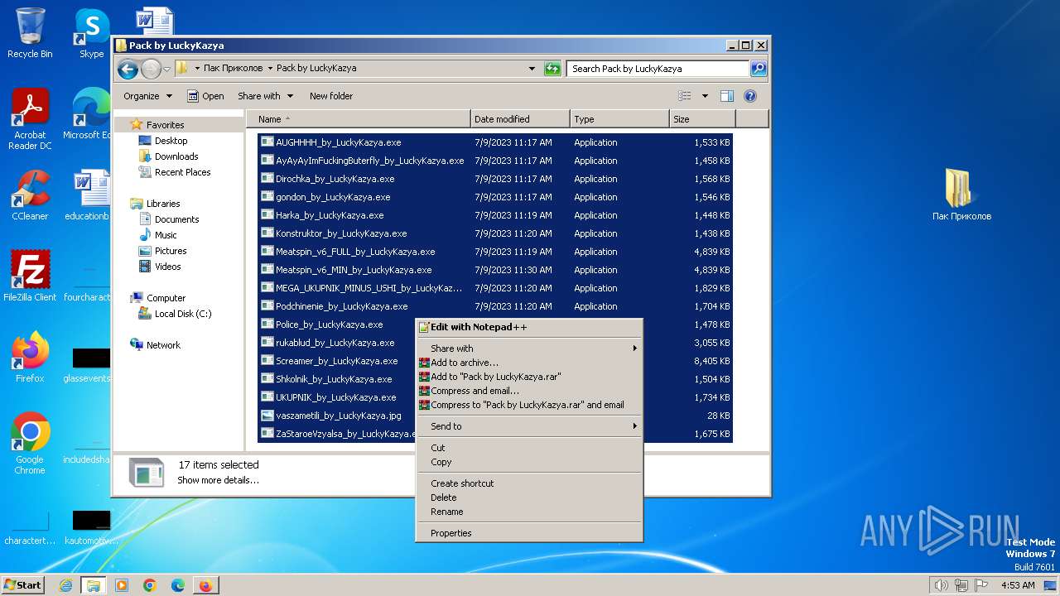Select the Meatspin_v6_FULL_by_LuckyKazya.exe file

coord(494,252)
